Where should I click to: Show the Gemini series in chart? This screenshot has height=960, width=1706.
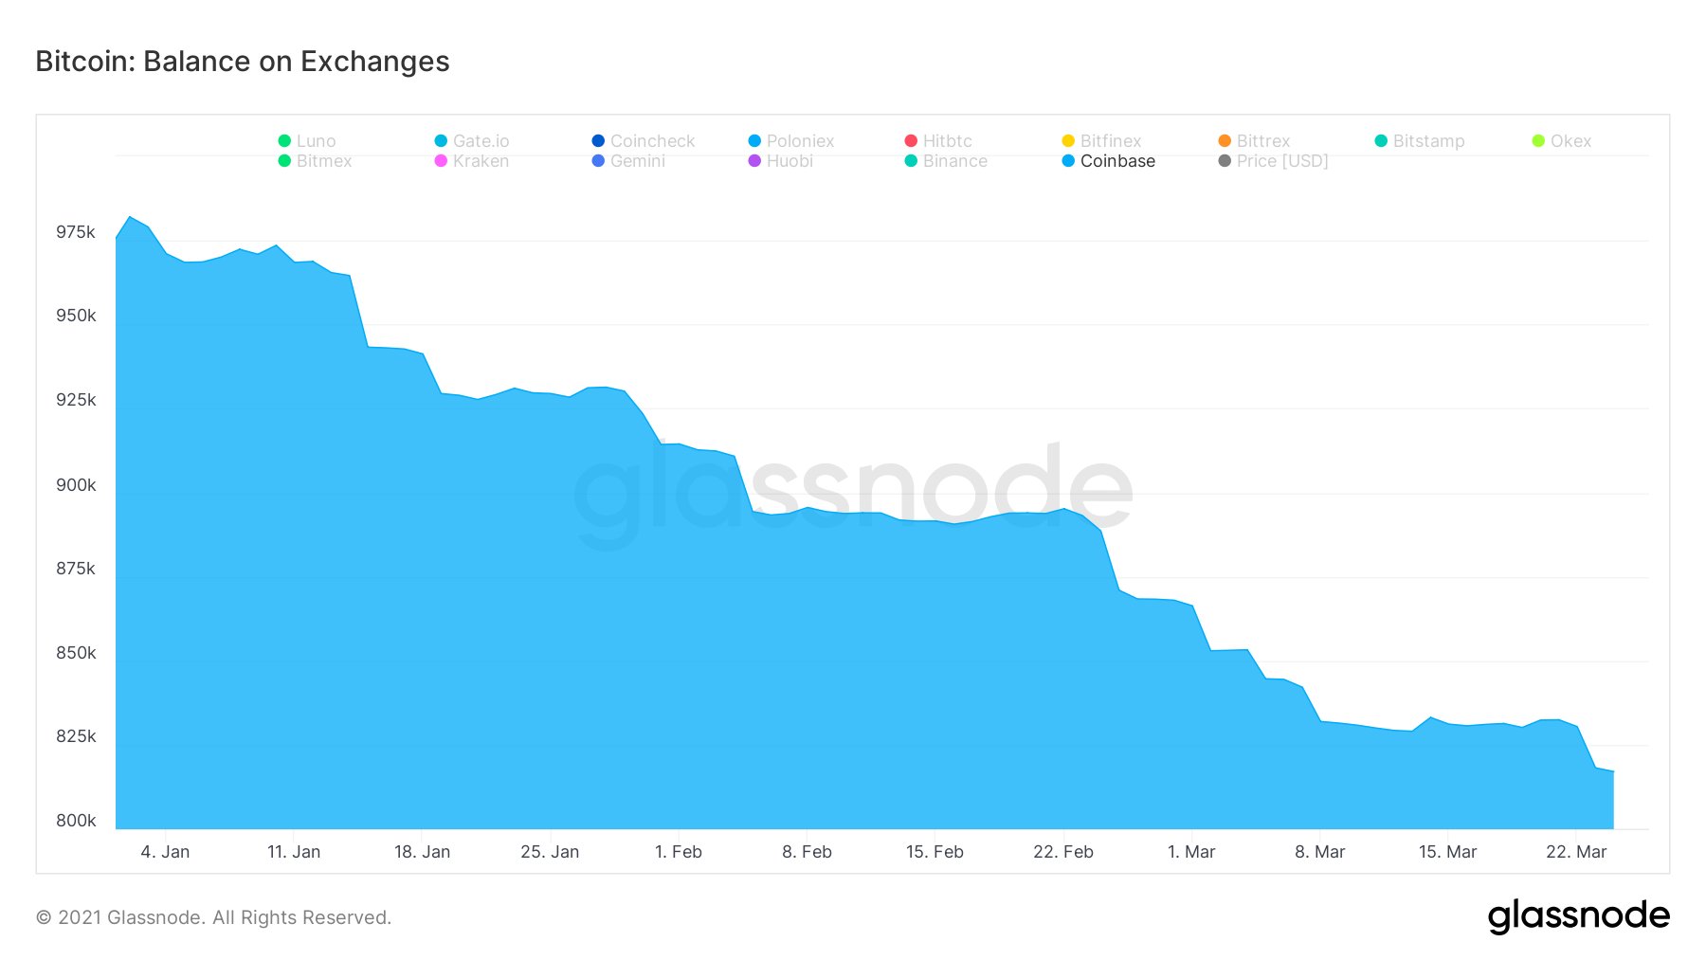628,161
